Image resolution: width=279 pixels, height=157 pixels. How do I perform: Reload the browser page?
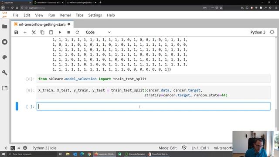pyautogui.click(x=12, y=8)
